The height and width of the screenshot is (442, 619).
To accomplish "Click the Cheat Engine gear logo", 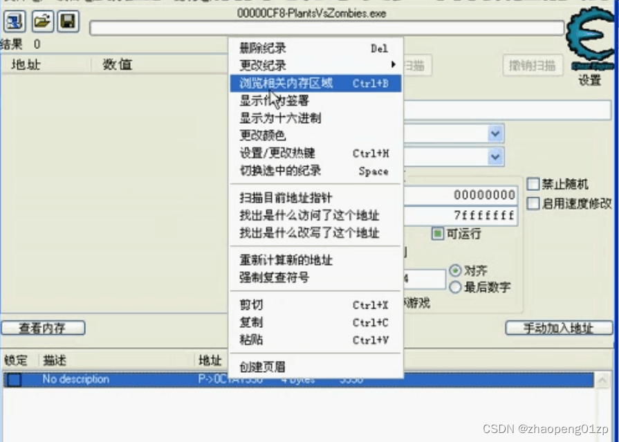I will [591, 37].
